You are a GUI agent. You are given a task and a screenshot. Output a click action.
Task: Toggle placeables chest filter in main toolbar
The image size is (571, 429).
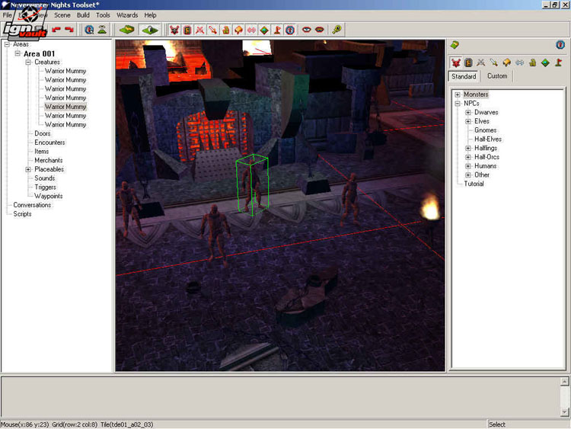(x=238, y=30)
